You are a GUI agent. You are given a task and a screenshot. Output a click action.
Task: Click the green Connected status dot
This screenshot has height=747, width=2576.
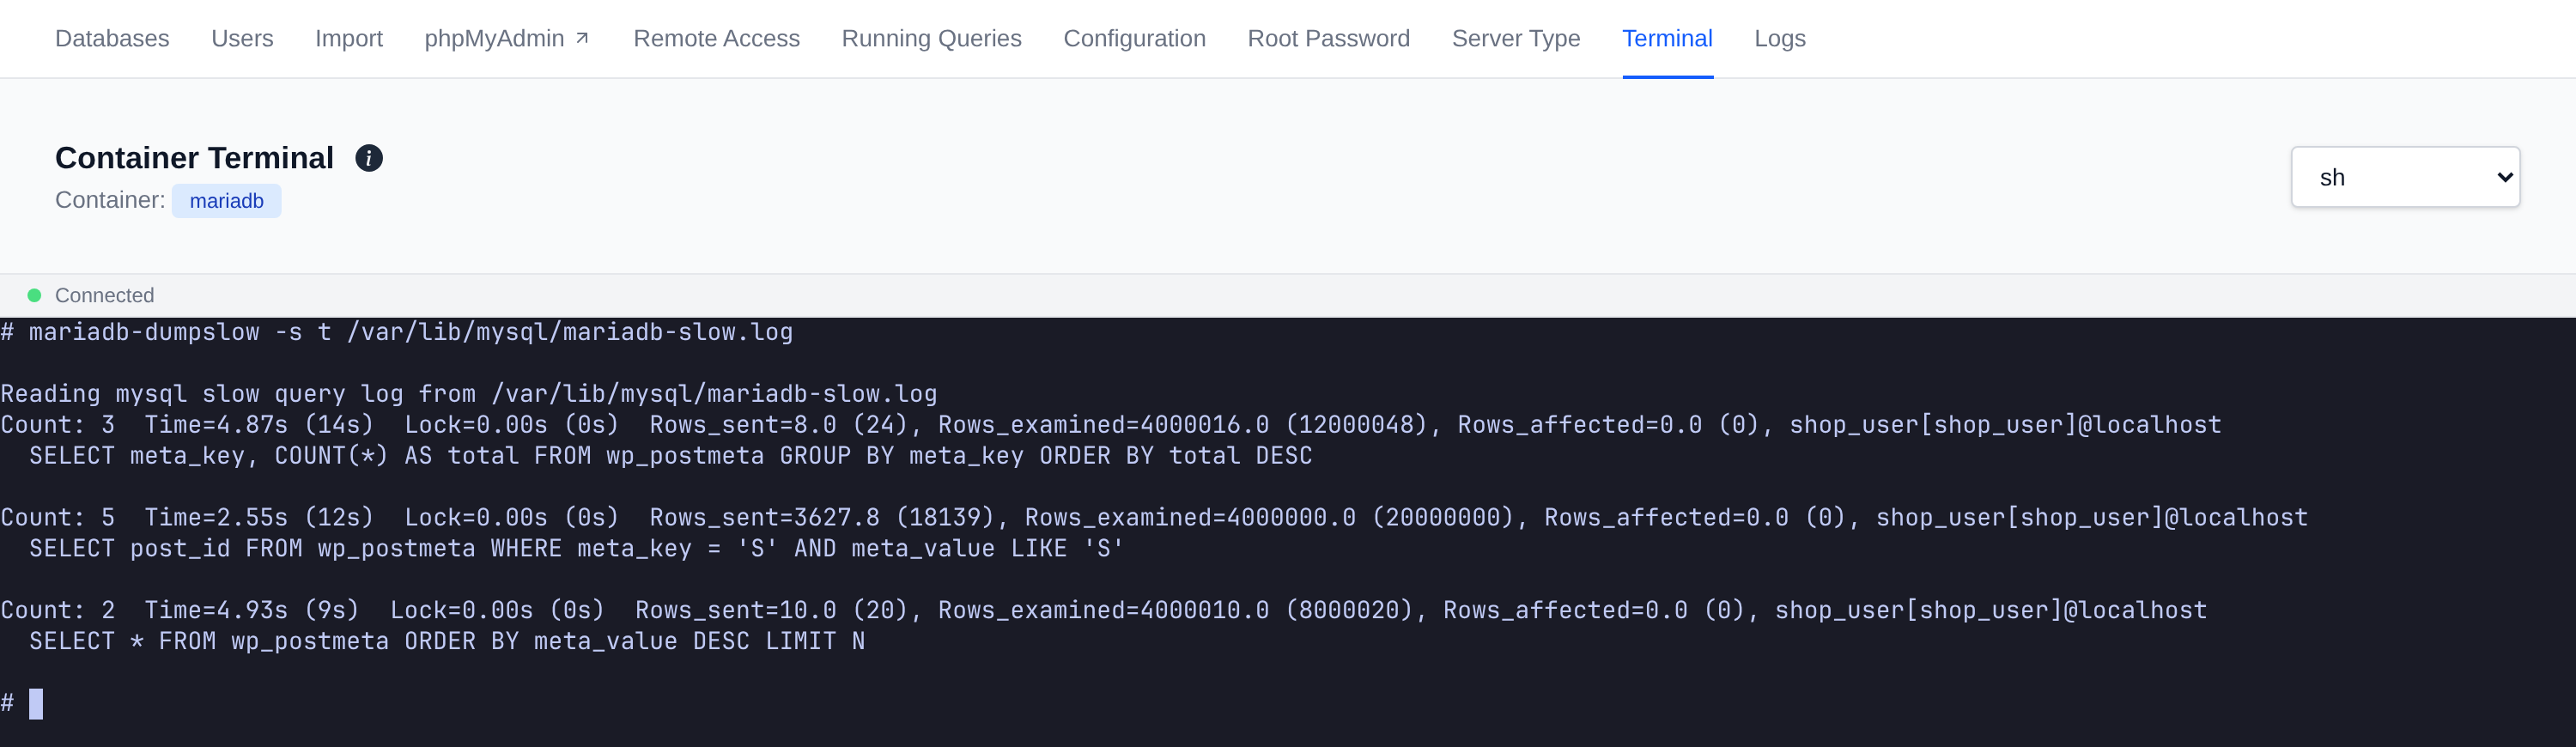click(x=34, y=295)
